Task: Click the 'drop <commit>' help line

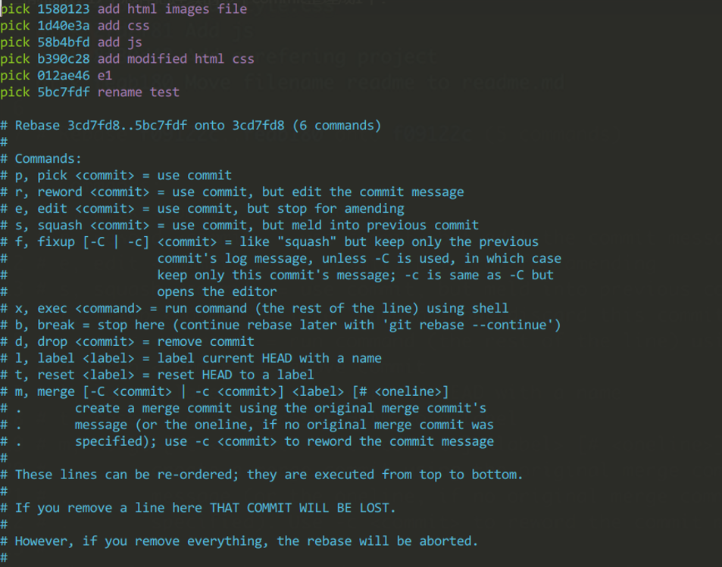Action: coord(127,341)
